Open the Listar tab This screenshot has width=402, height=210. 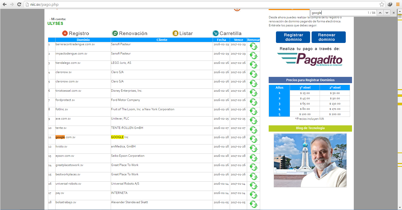183,33
